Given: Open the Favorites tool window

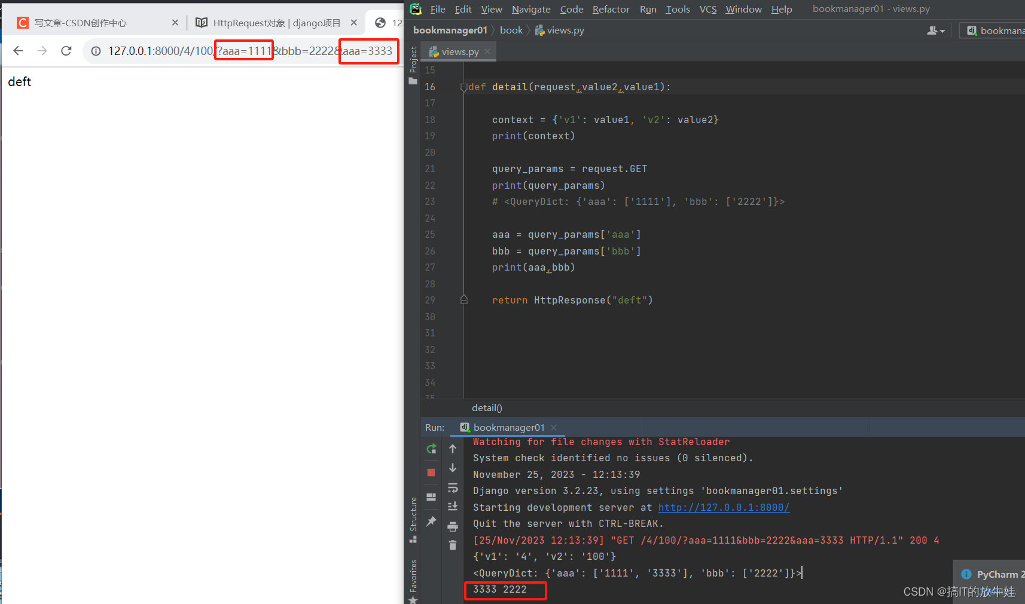Looking at the screenshot, I should click(413, 581).
